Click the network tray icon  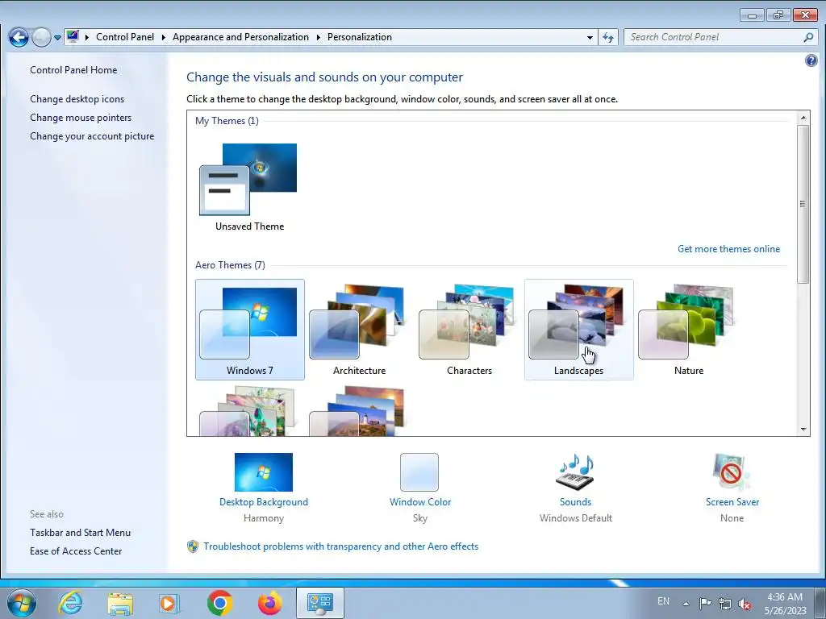[725, 604]
